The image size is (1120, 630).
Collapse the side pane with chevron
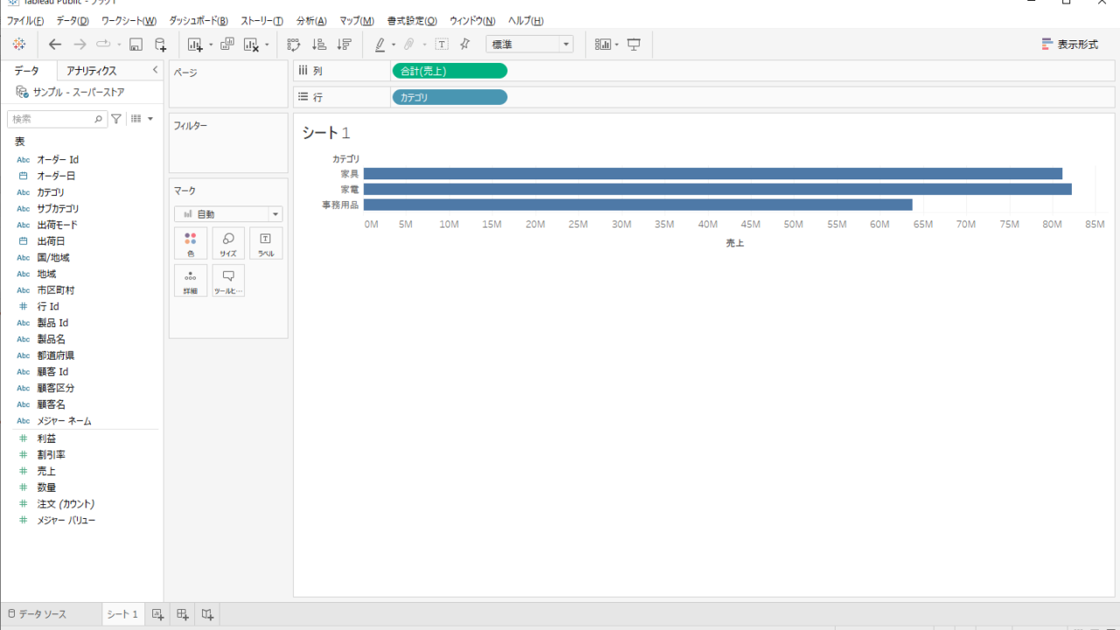click(155, 70)
